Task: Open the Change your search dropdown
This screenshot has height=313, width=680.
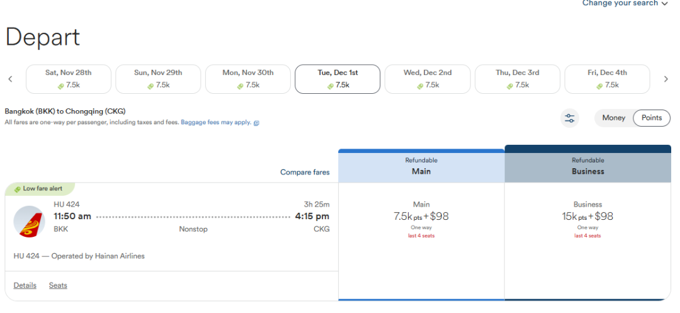Action: pyautogui.click(x=625, y=4)
